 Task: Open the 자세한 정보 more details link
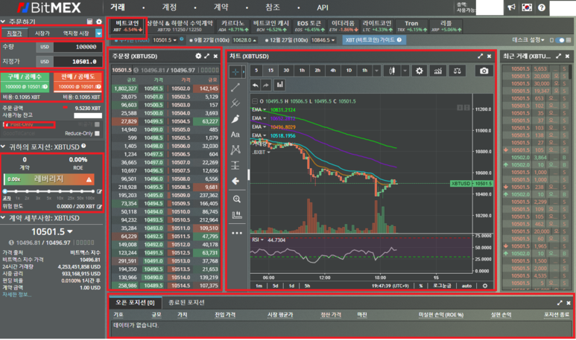tap(17, 295)
